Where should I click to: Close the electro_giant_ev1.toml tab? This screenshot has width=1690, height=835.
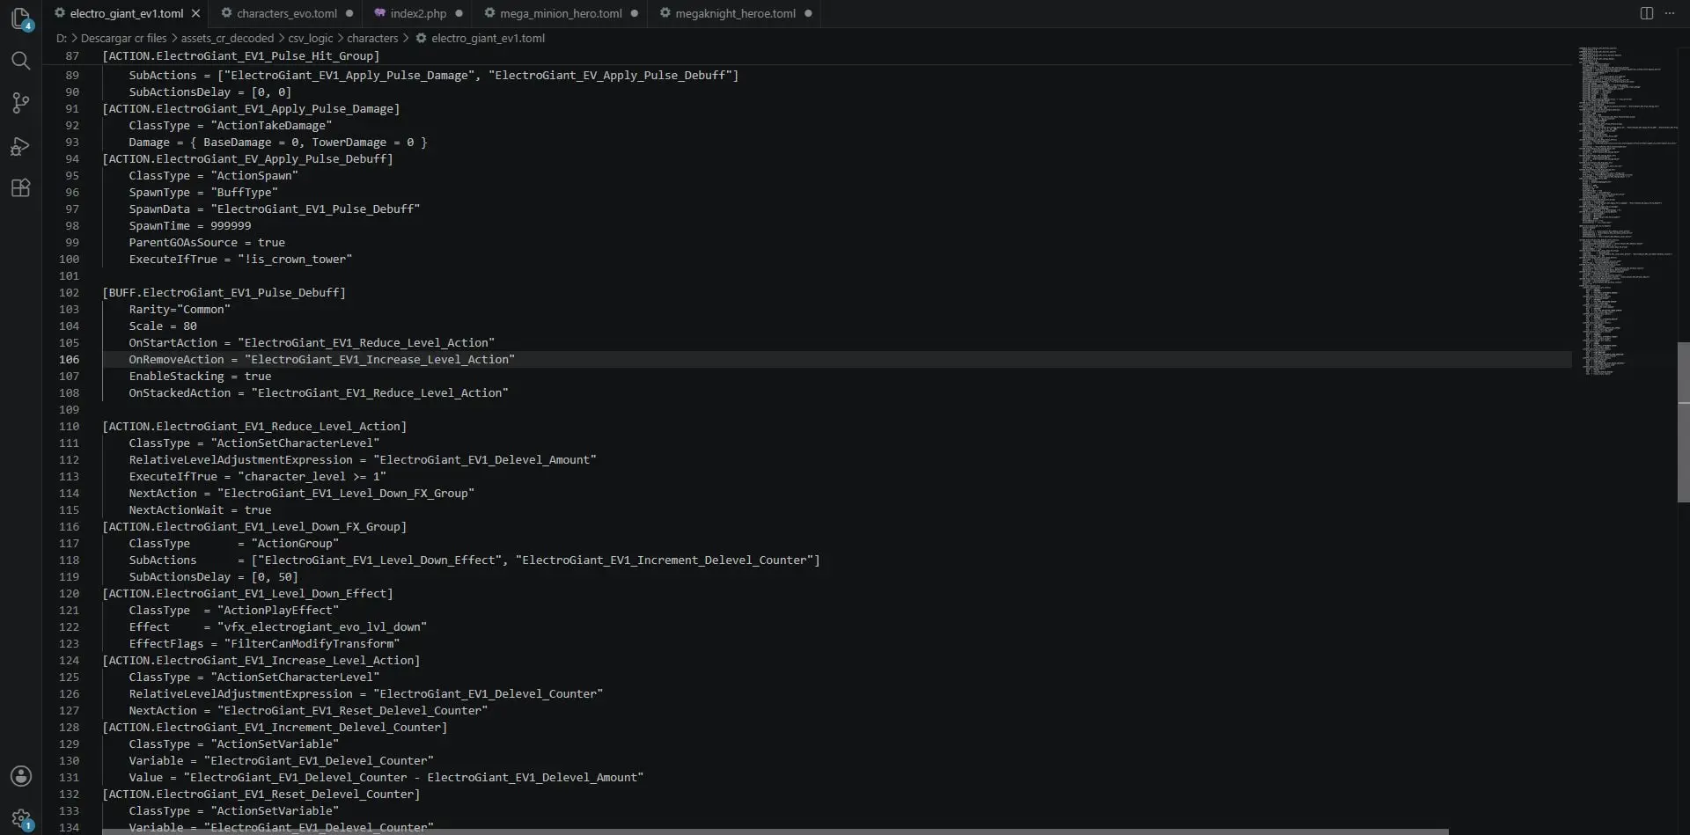[195, 13]
